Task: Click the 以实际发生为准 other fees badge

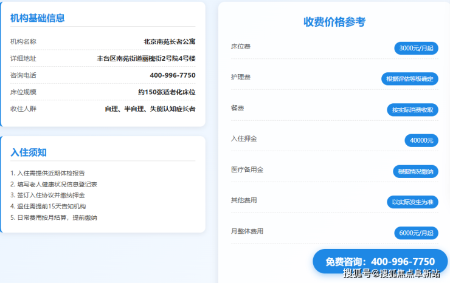Action: [412, 202]
